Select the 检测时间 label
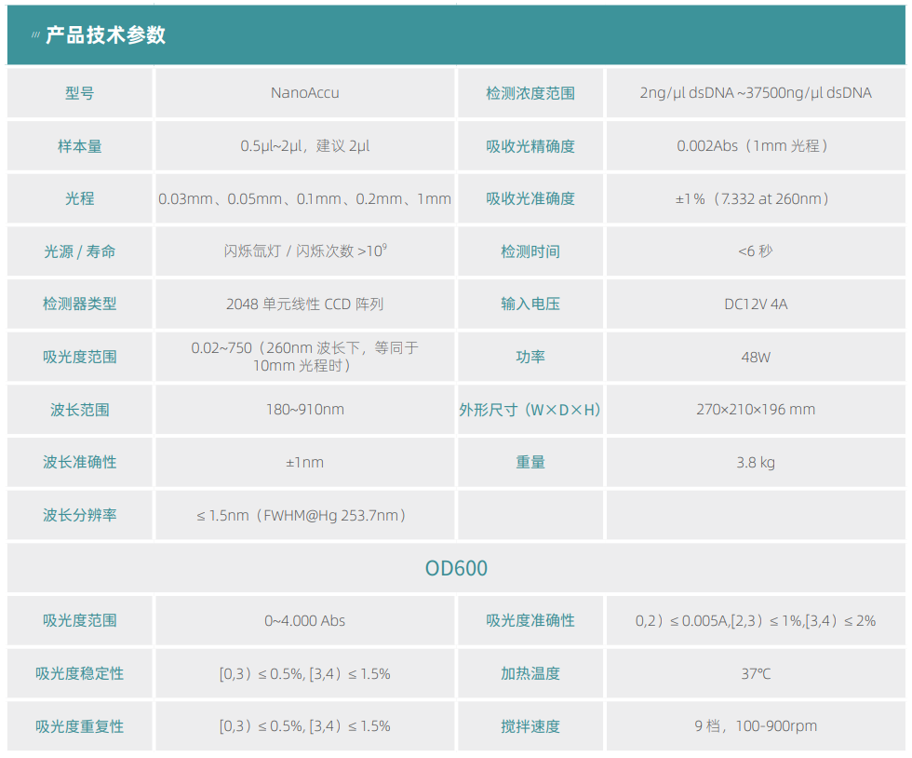This screenshot has width=912, height=758. [x=530, y=251]
